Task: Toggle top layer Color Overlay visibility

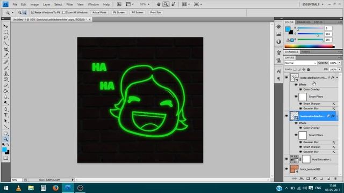Action: coord(300,90)
